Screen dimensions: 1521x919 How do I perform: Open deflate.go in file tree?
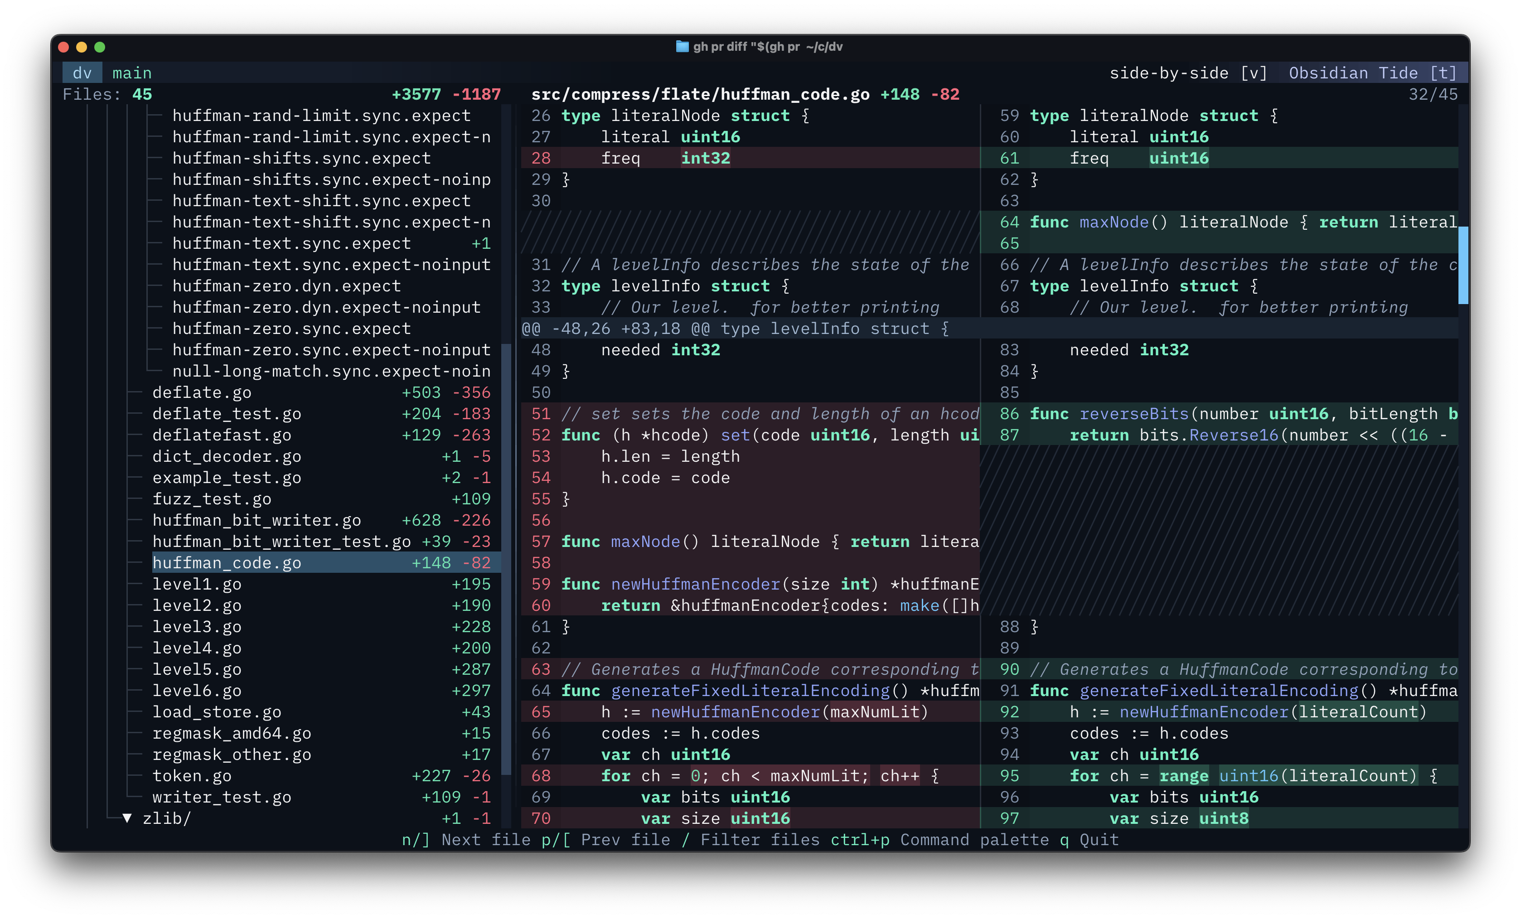(202, 392)
